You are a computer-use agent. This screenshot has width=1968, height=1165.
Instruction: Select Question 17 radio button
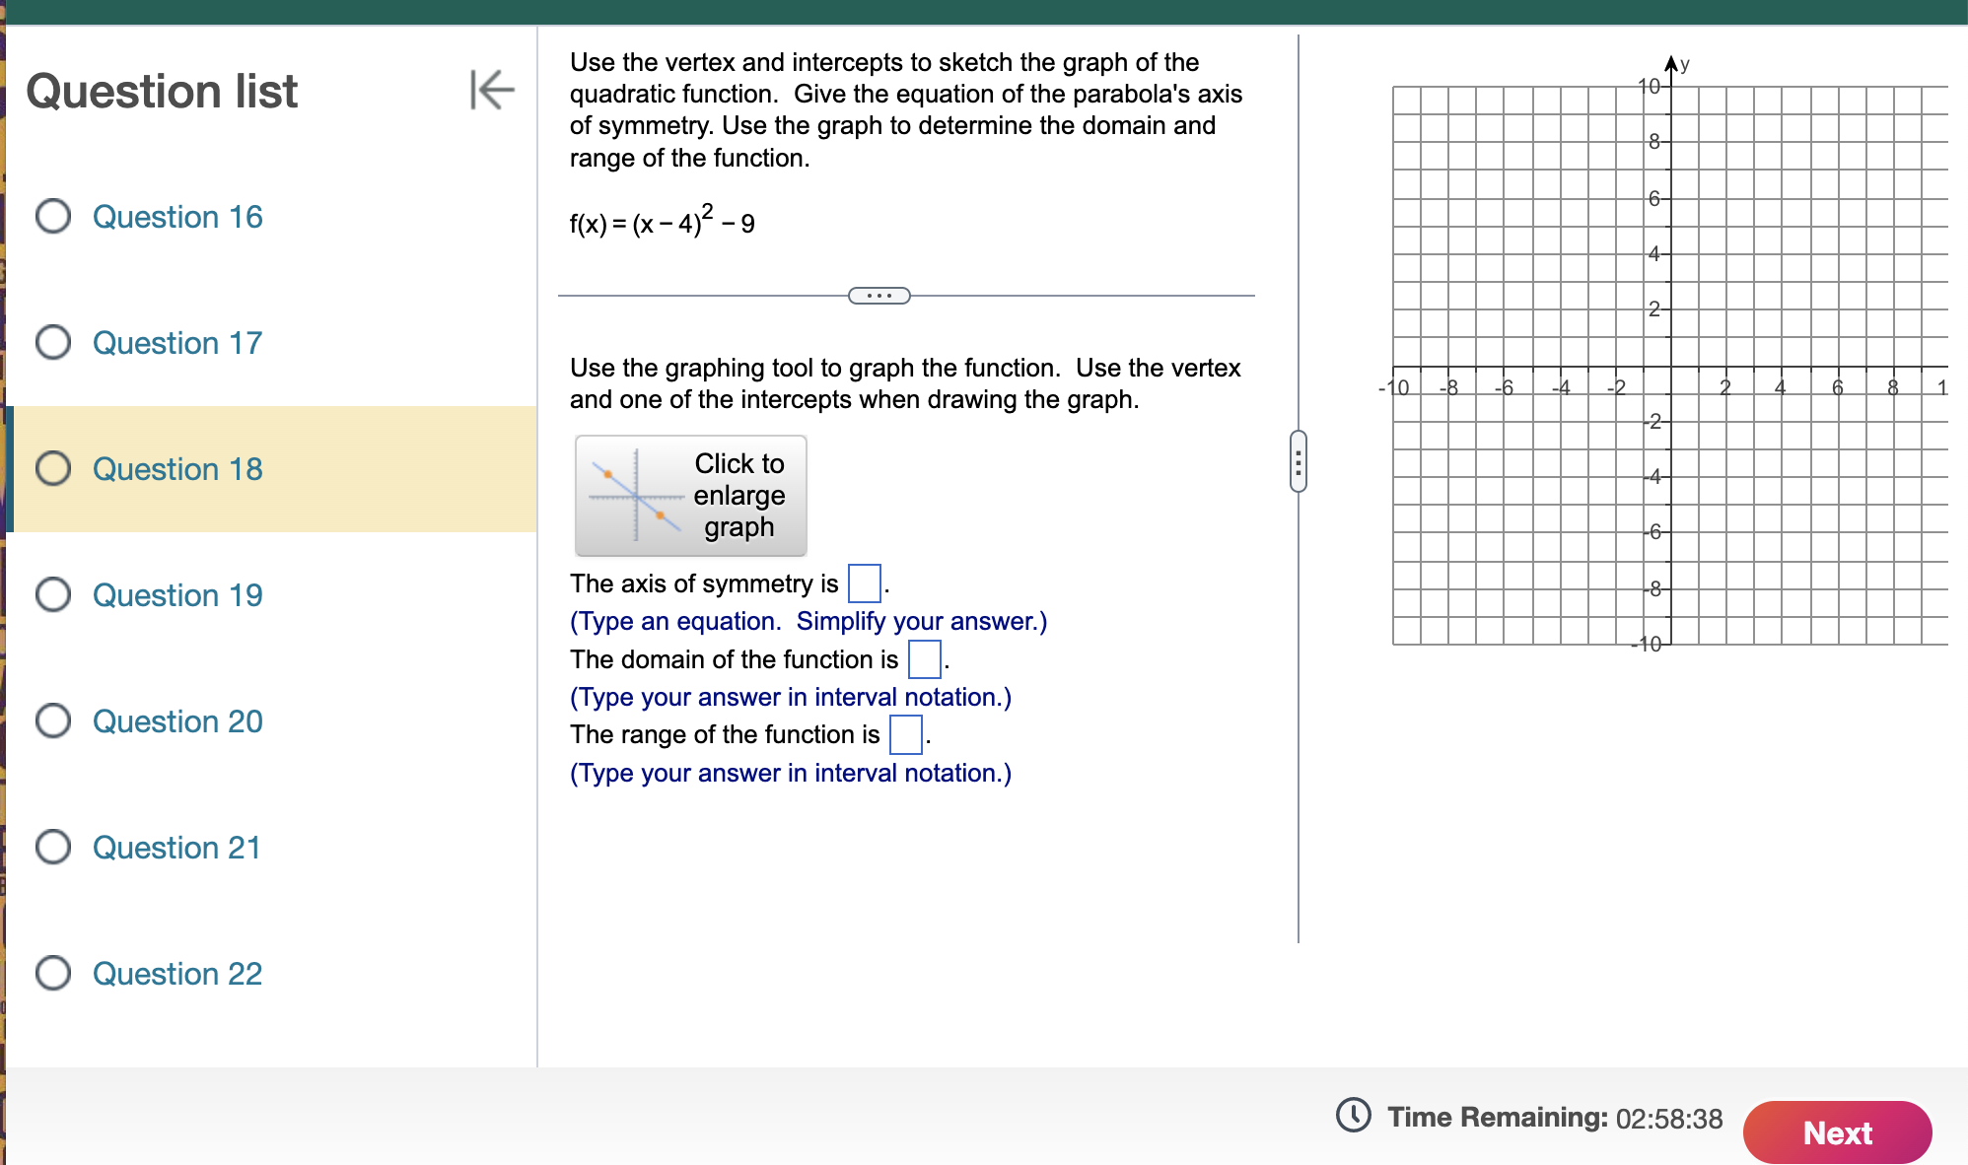tap(53, 342)
